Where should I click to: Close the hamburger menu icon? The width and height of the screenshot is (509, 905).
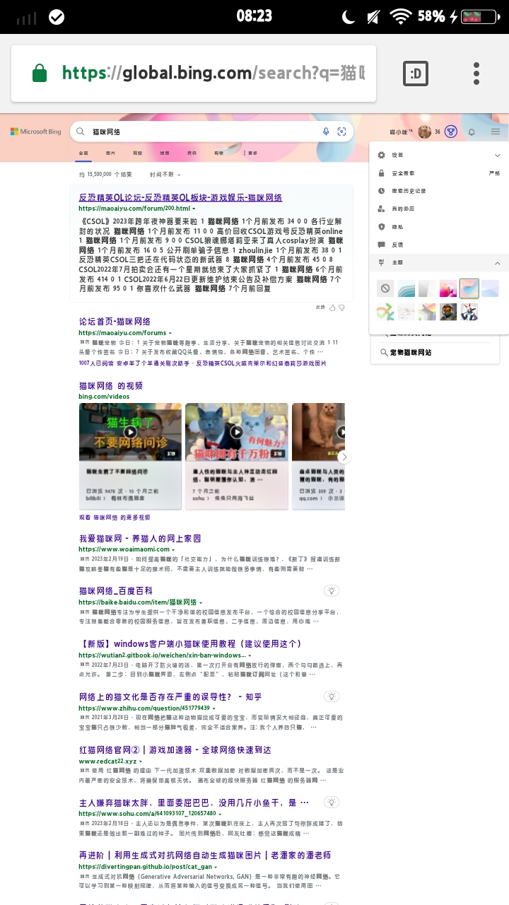coord(496,132)
